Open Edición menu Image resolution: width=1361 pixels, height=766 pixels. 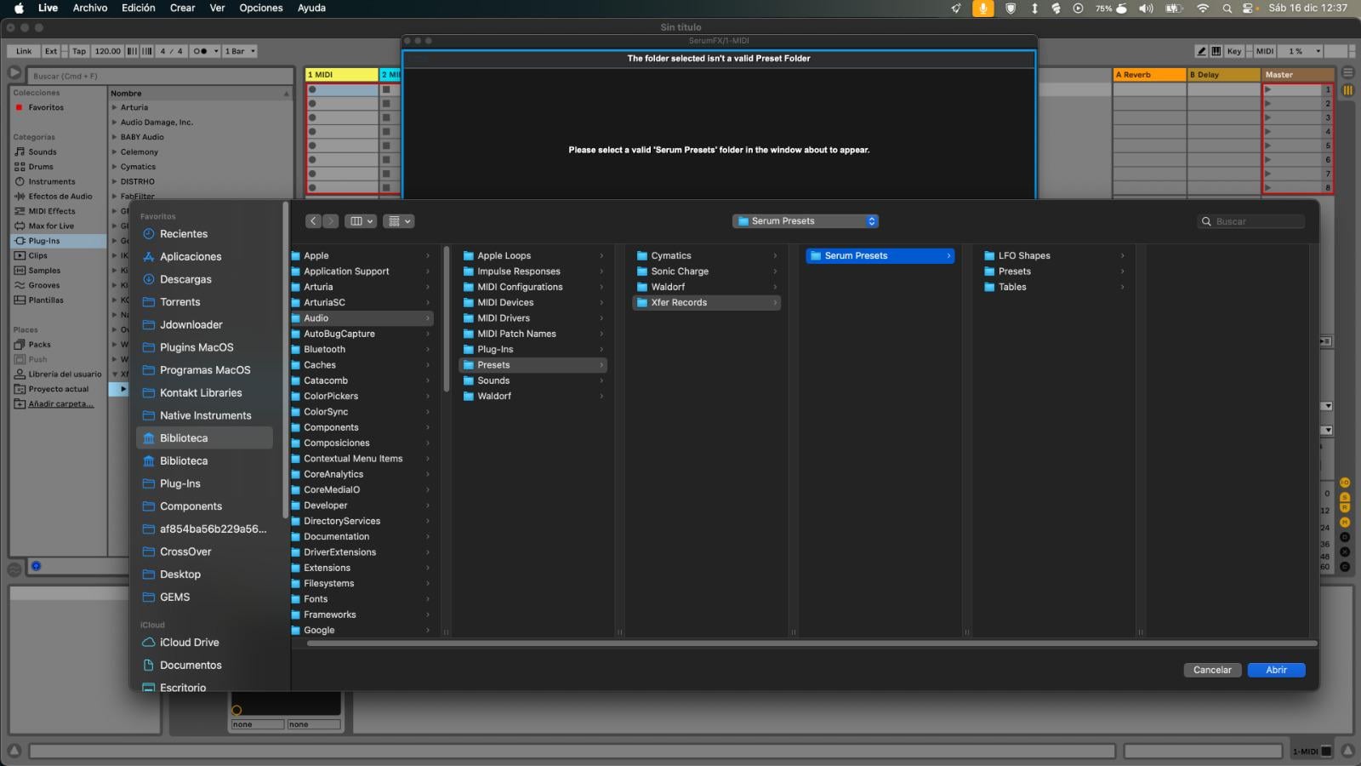138,8
